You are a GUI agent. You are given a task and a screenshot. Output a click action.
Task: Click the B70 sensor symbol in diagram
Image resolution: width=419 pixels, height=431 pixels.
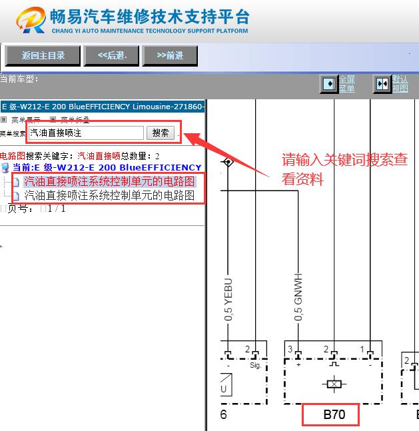point(334,384)
